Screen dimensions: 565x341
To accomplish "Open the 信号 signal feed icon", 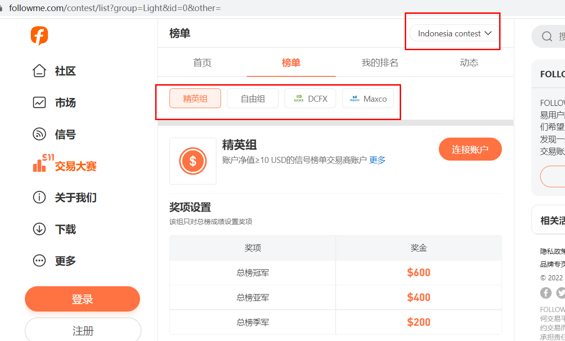I will pos(39,134).
